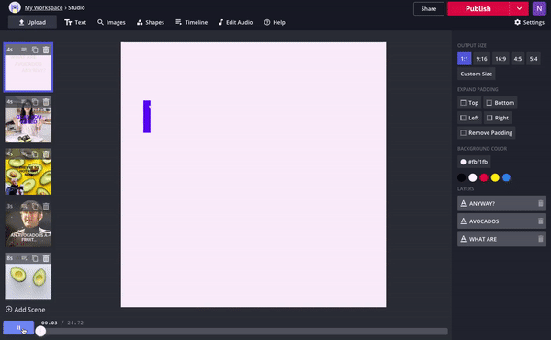
Task: Check the Remove Padding option
Action: point(487,133)
